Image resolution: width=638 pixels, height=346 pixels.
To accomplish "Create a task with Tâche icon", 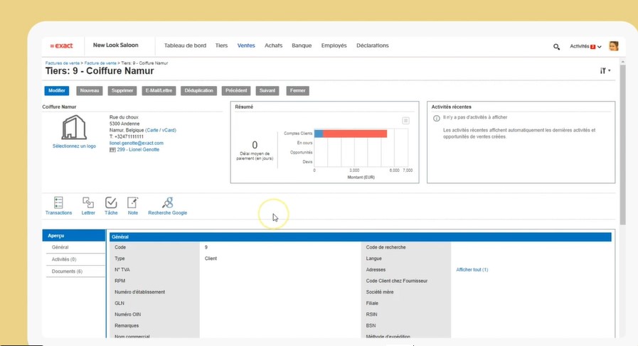I will (x=111, y=203).
